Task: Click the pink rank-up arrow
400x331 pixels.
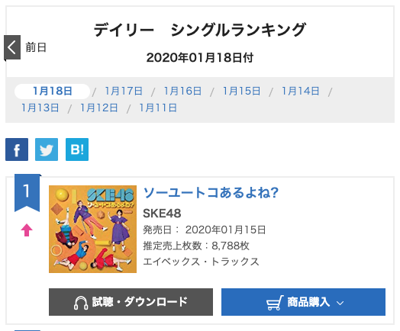Action: pos(27,230)
